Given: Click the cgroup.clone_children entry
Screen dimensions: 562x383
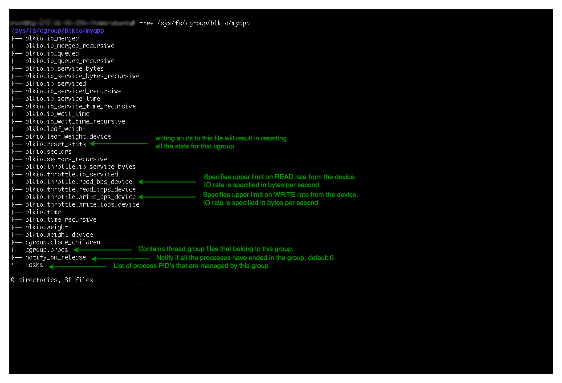Looking at the screenshot, I should click(63, 242).
